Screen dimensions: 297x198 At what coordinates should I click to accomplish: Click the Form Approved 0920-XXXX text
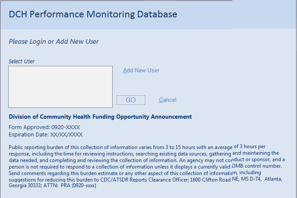[x=44, y=127]
